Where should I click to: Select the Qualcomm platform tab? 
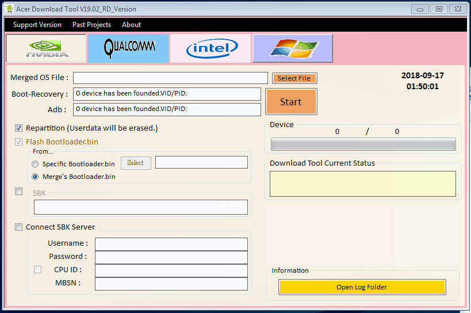click(x=129, y=48)
